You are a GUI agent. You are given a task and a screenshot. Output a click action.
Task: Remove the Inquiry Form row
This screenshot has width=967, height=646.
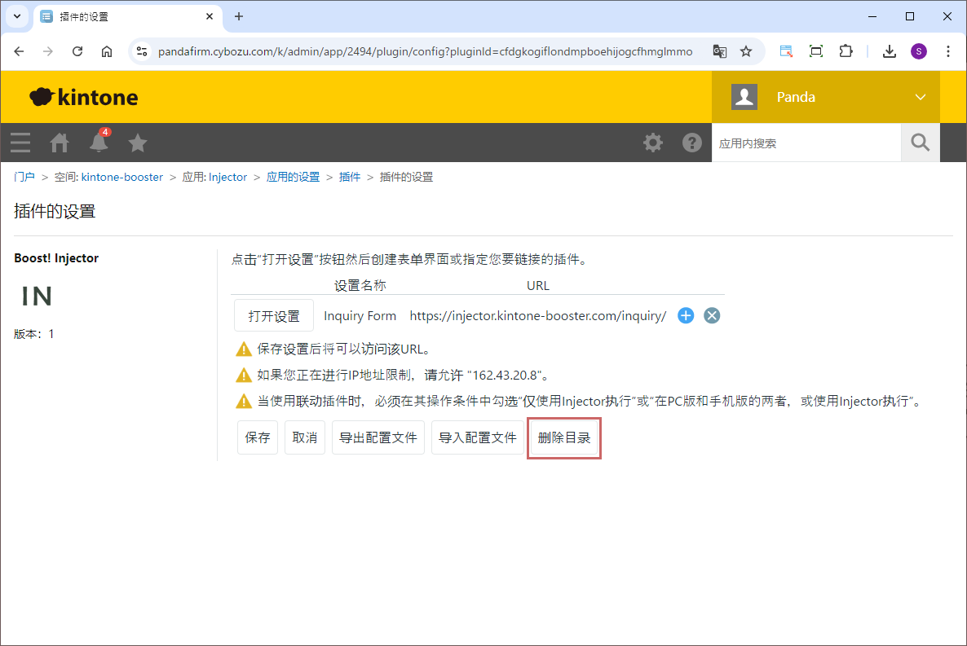(712, 316)
